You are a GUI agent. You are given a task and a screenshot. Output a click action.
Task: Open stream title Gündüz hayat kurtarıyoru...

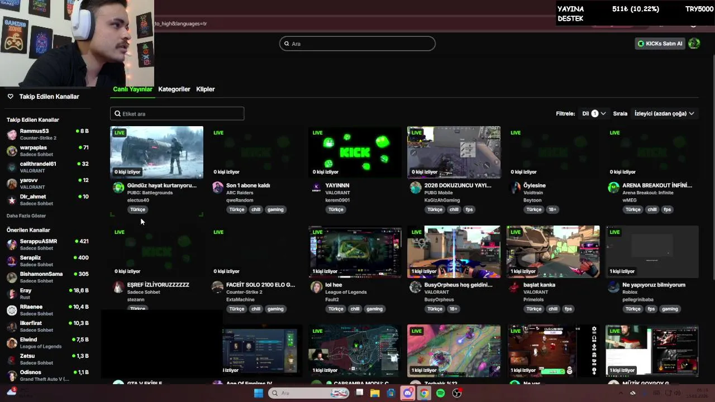162,185
